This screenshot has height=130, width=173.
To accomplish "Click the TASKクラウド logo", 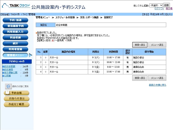I will [x=16, y=6].
